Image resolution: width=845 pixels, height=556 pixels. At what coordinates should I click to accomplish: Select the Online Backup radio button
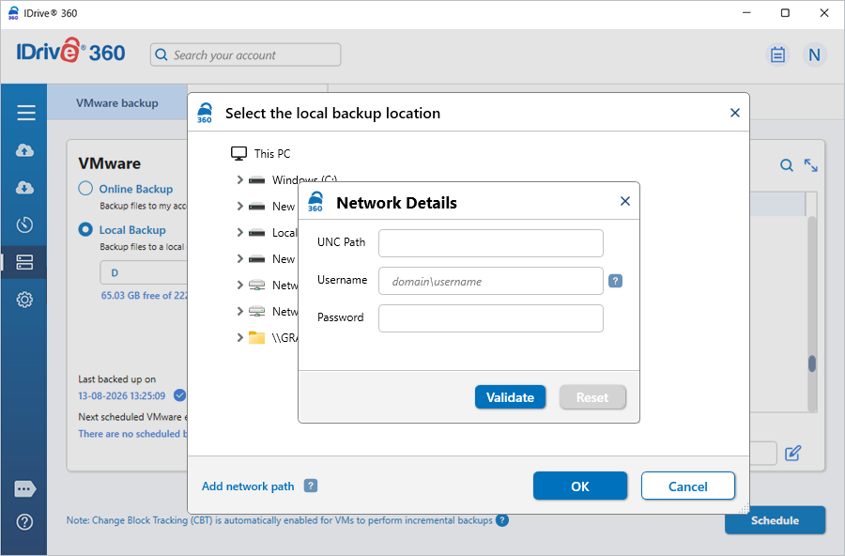(85, 188)
